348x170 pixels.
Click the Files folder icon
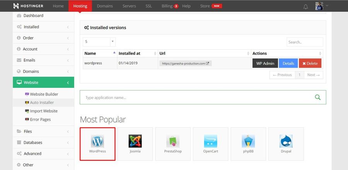(x=19, y=131)
